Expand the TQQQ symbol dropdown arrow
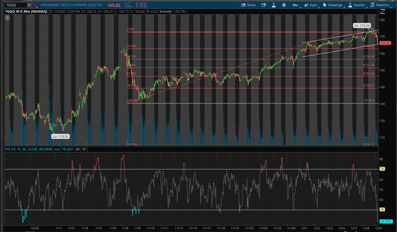The image size is (397, 232). (x=29, y=5)
